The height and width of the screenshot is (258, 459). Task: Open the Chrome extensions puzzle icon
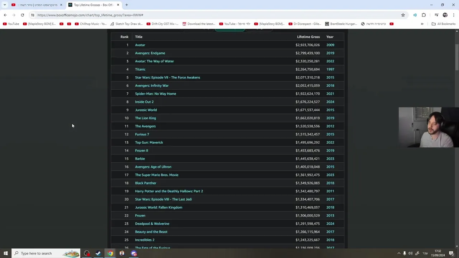(x=424, y=15)
